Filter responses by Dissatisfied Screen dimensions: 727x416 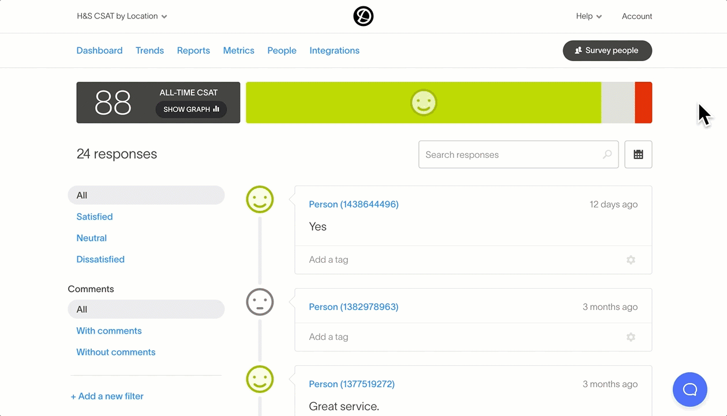click(x=100, y=259)
